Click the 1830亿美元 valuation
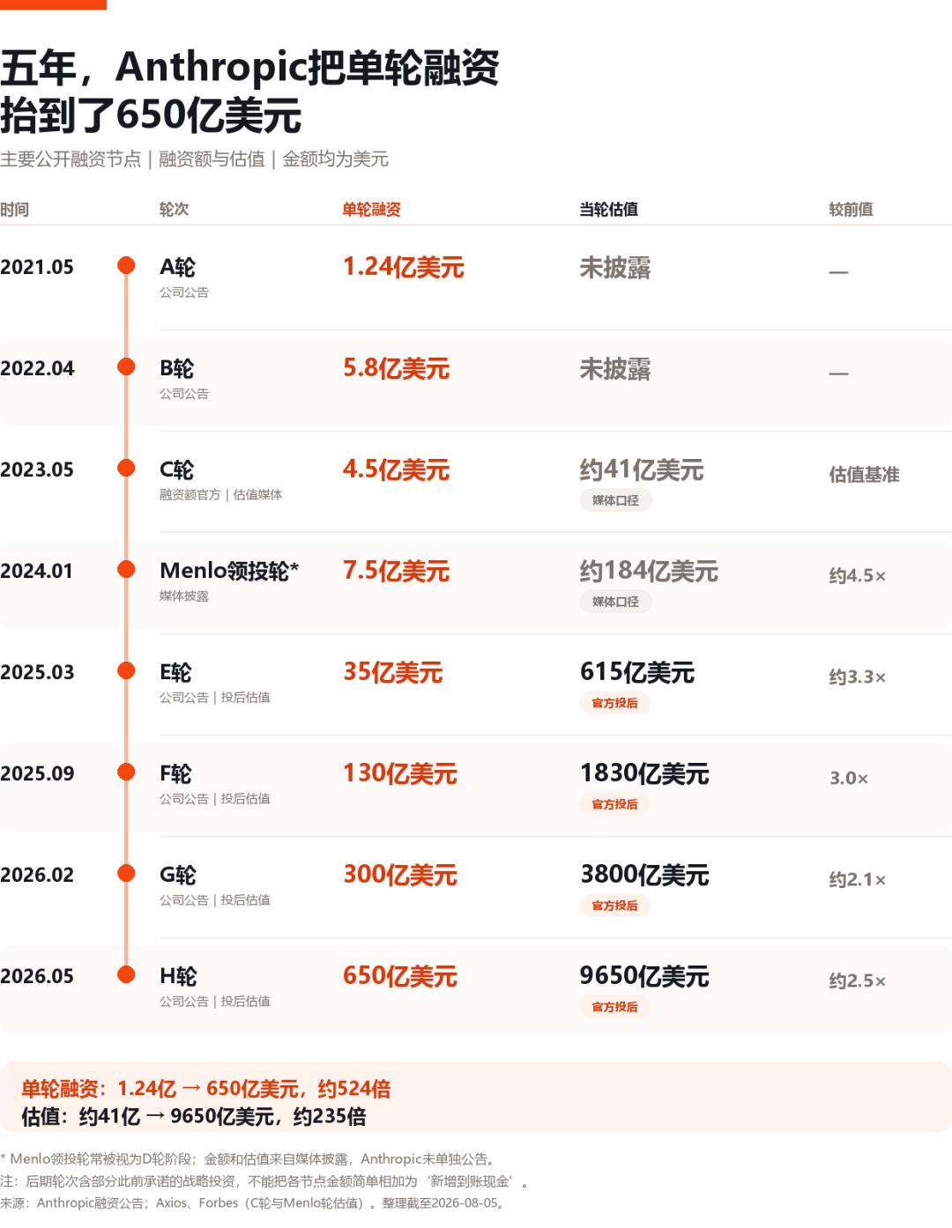 coord(644,773)
